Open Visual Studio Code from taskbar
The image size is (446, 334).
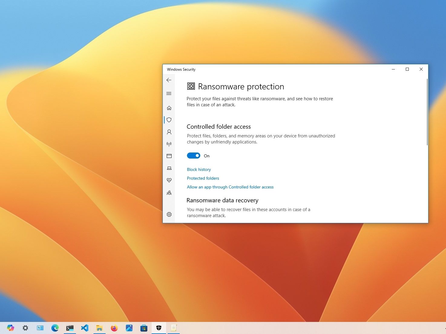[x=85, y=328]
